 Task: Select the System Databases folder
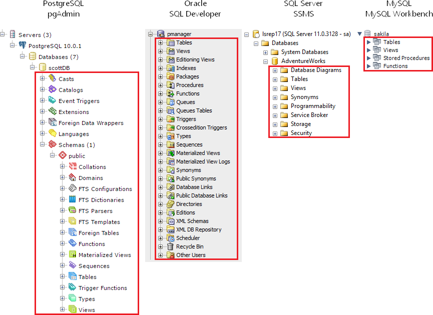(x=304, y=52)
